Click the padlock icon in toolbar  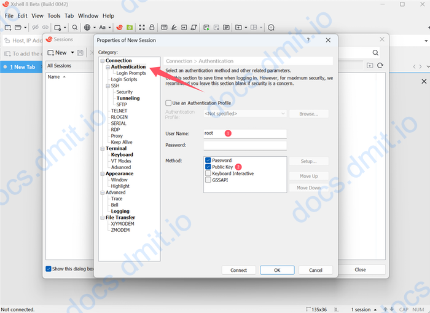[x=152, y=28]
